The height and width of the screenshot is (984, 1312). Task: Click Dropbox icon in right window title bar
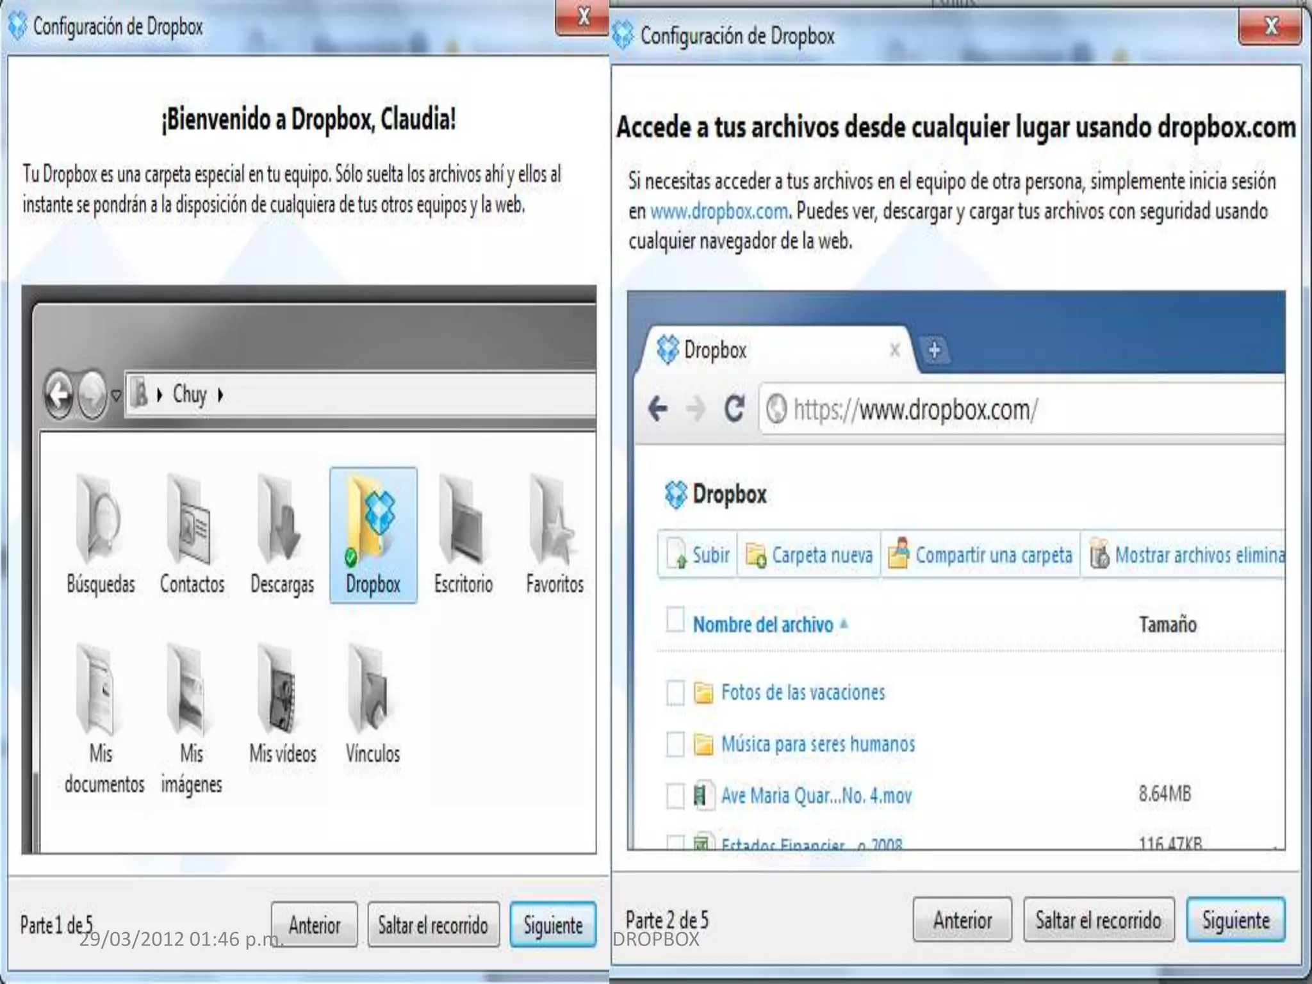622,35
